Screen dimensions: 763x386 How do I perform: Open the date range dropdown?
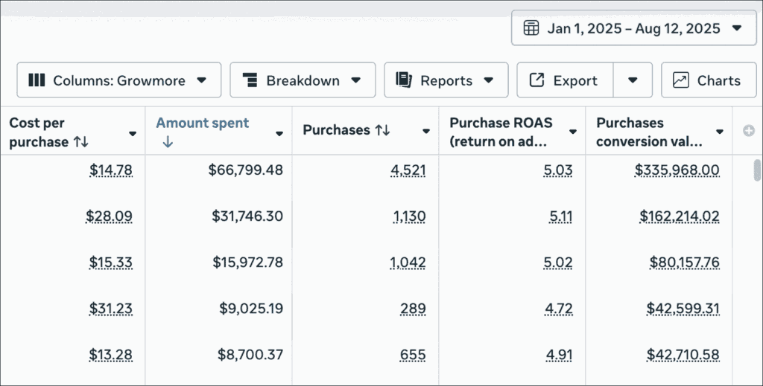point(737,28)
